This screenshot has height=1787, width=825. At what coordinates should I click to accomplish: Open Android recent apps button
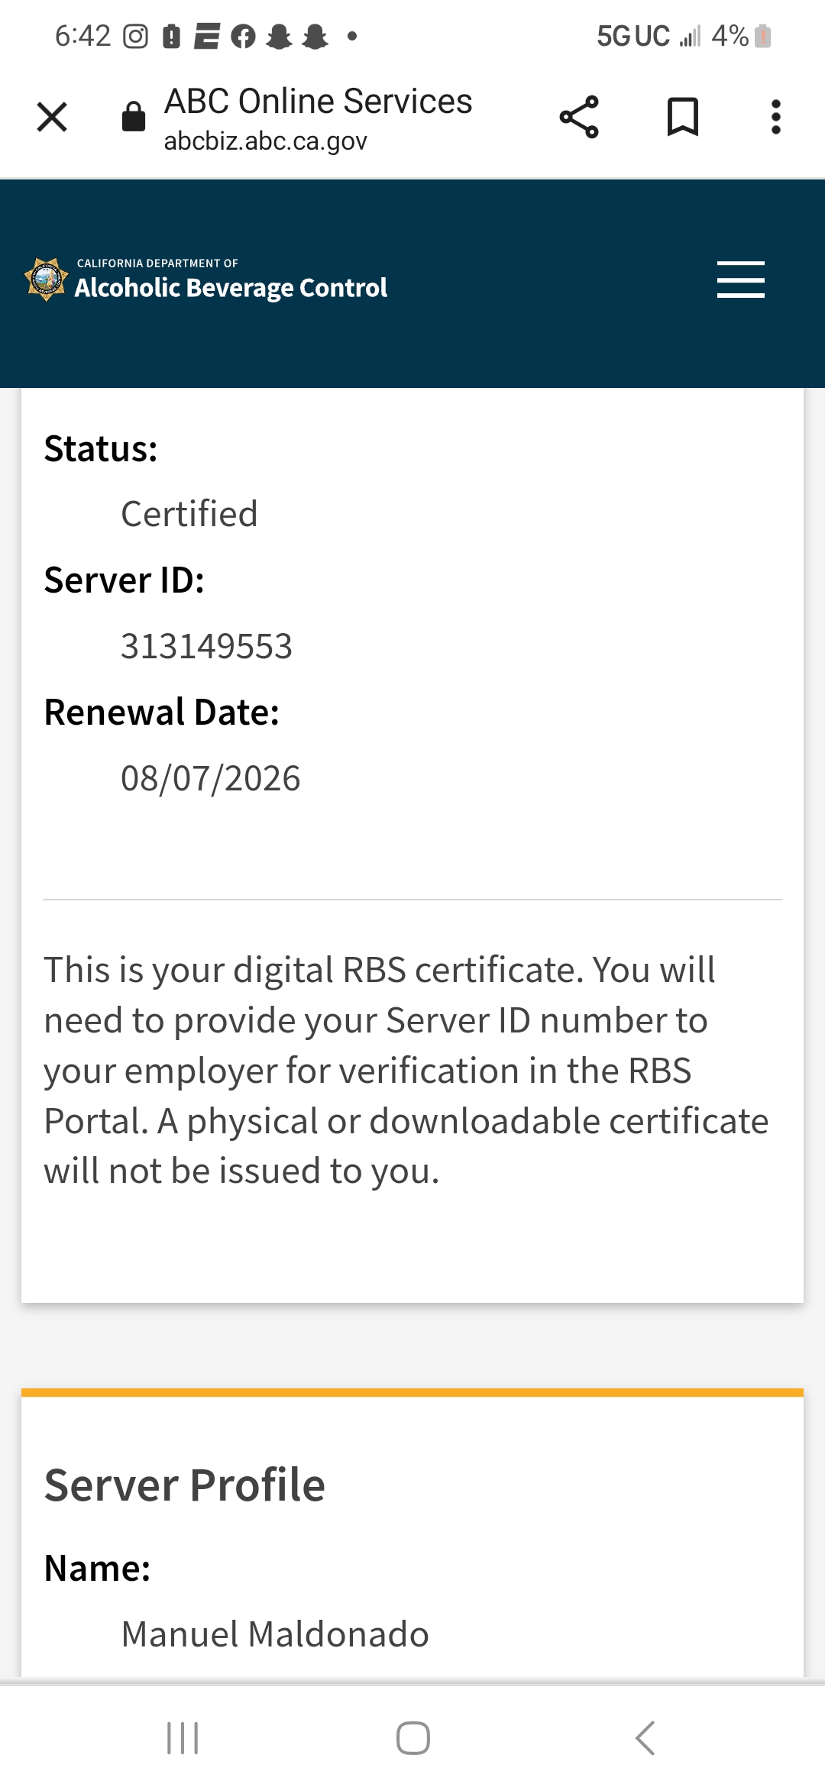183,1738
